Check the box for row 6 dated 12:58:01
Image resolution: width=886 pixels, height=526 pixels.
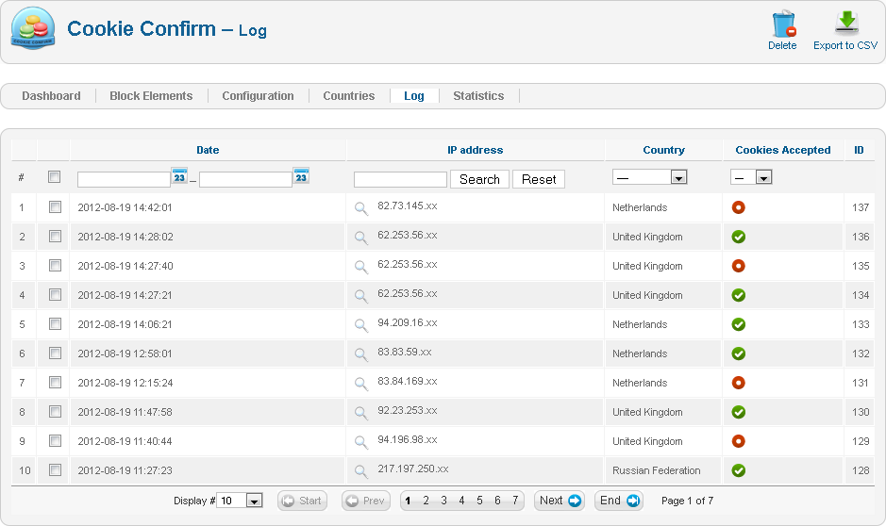55,353
